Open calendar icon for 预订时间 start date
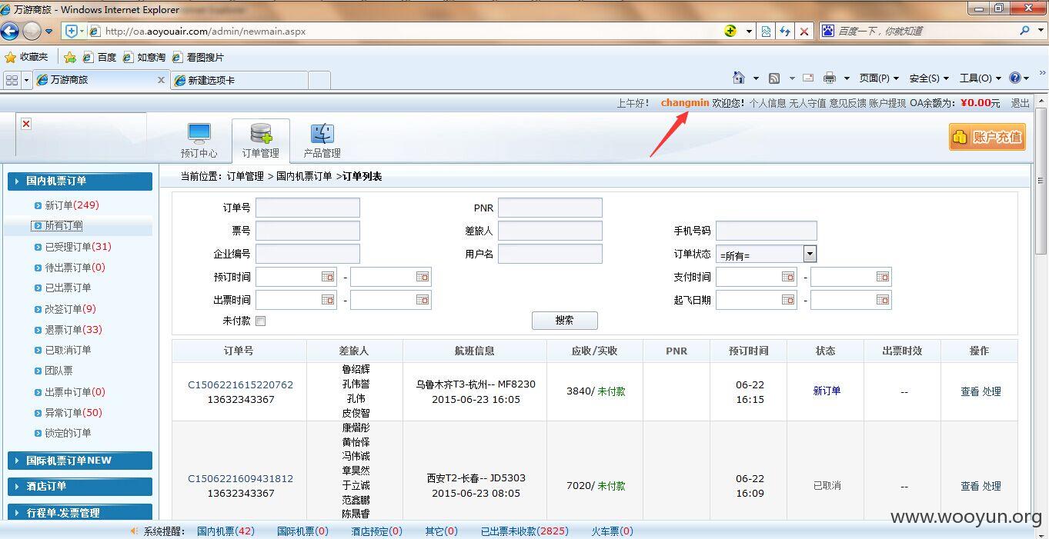1049x539 pixels. (328, 277)
